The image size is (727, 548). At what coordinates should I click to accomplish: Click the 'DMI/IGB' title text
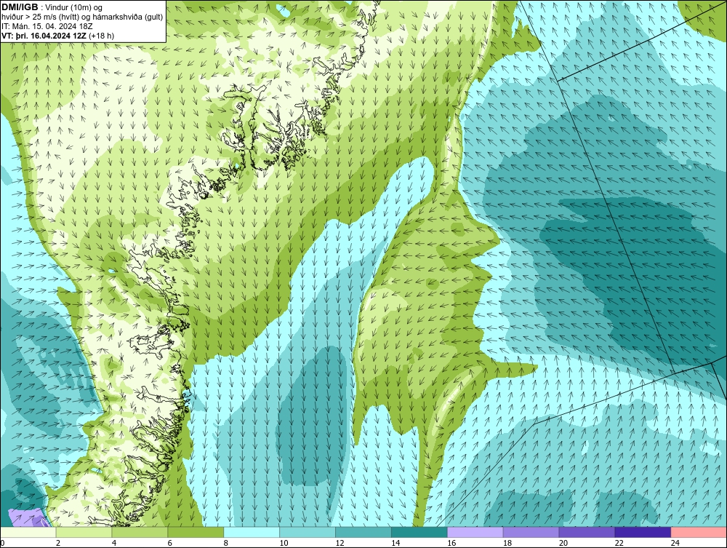point(20,7)
